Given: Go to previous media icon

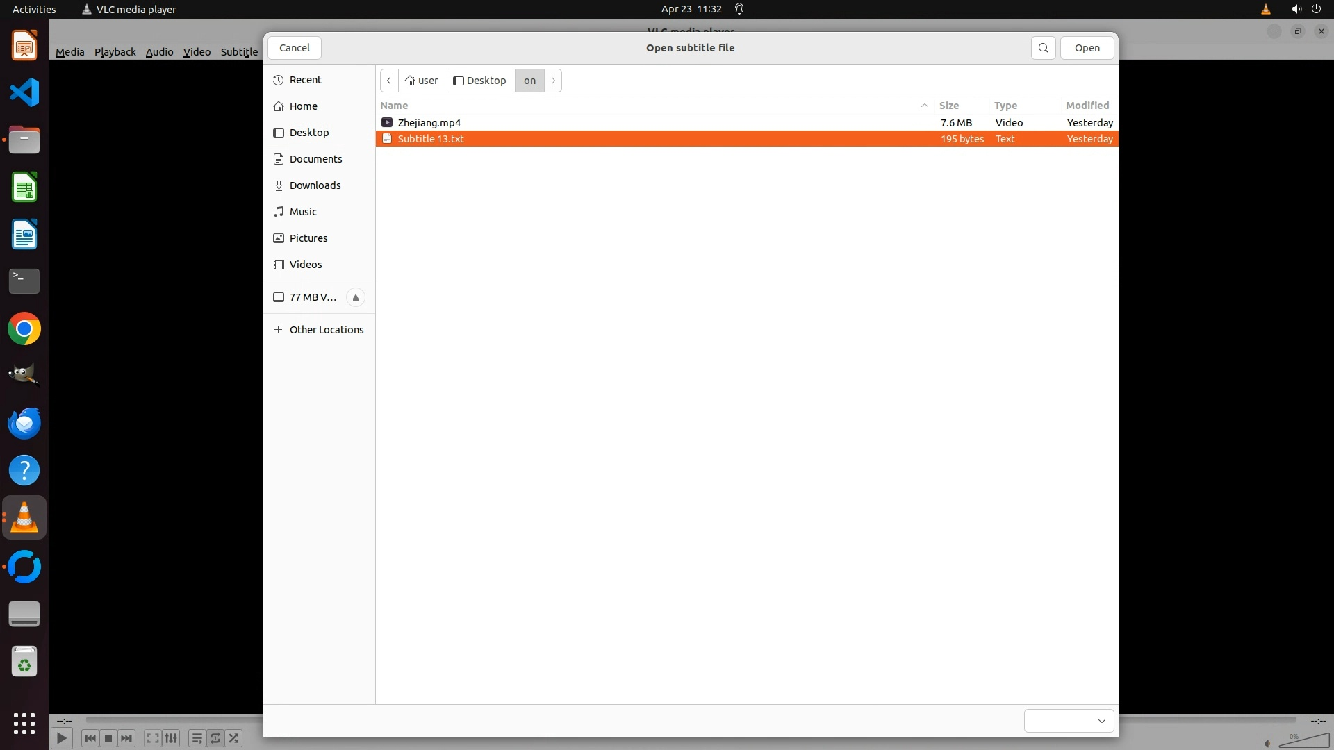Looking at the screenshot, I should (x=90, y=738).
